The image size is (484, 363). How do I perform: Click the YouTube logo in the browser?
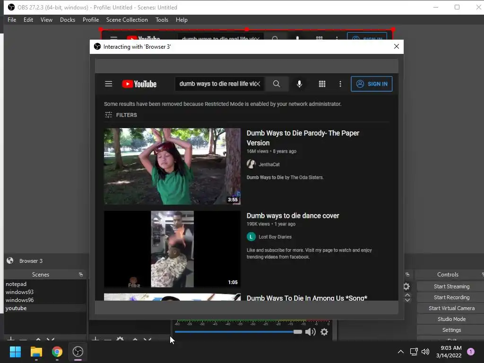(139, 84)
